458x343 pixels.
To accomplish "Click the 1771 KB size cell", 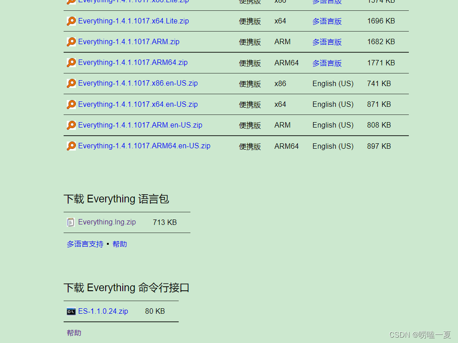I will click(381, 63).
